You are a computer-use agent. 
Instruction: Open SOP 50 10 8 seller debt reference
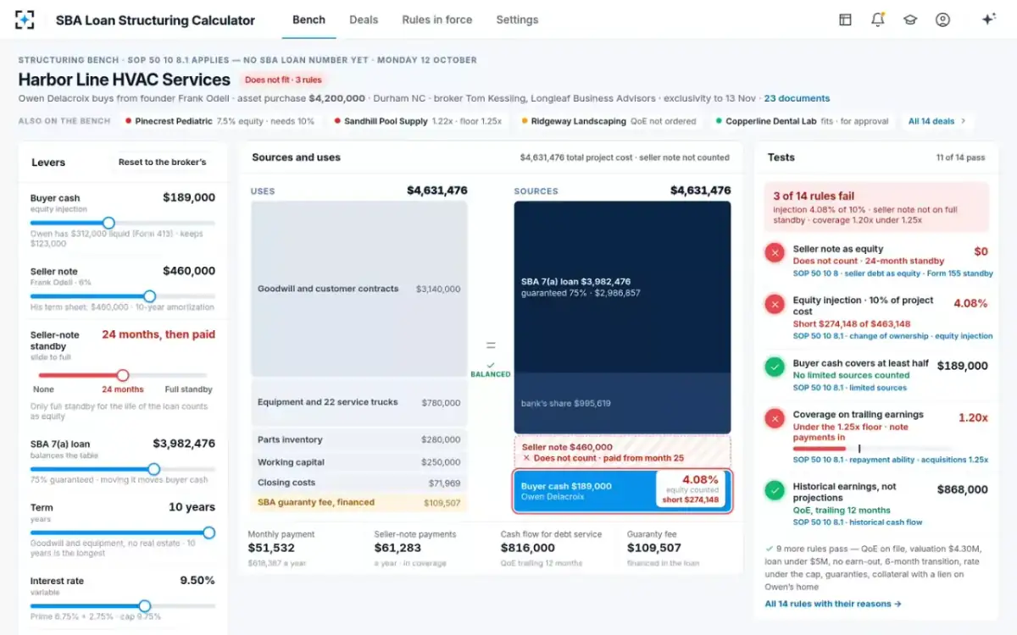tap(892, 273)
